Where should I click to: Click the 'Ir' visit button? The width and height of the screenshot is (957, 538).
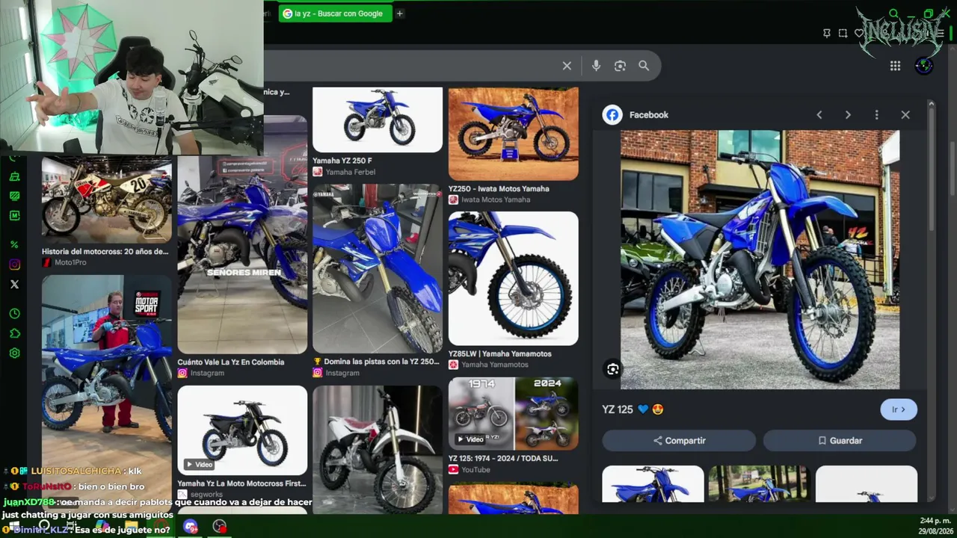tap(899, 409)
